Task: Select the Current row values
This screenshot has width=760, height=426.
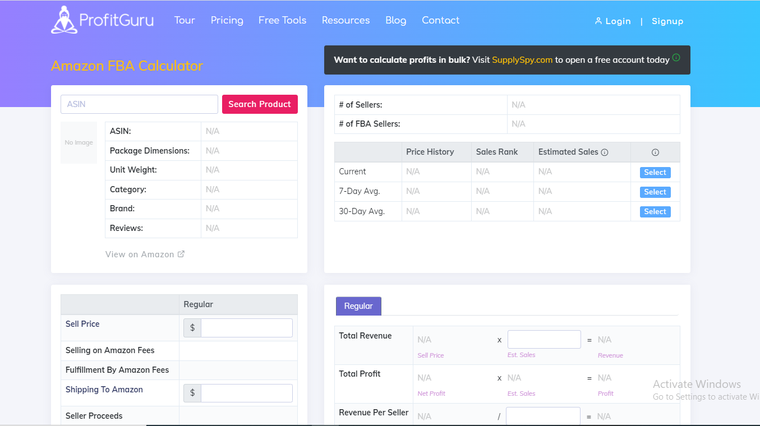Action: pyautogui.click(x=655, y=173)
